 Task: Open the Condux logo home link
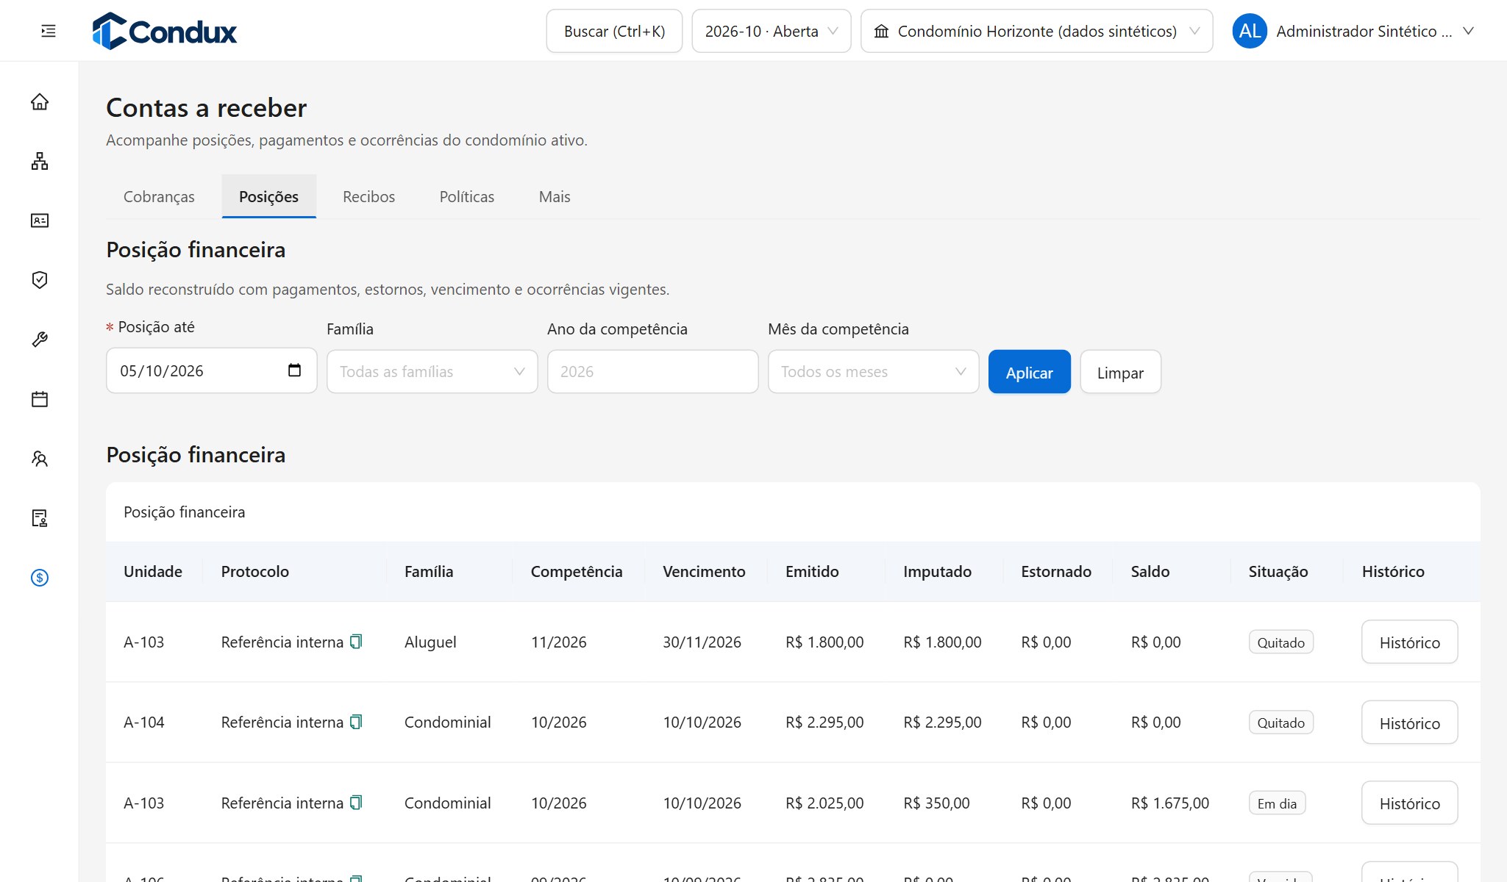coord(165,31)
